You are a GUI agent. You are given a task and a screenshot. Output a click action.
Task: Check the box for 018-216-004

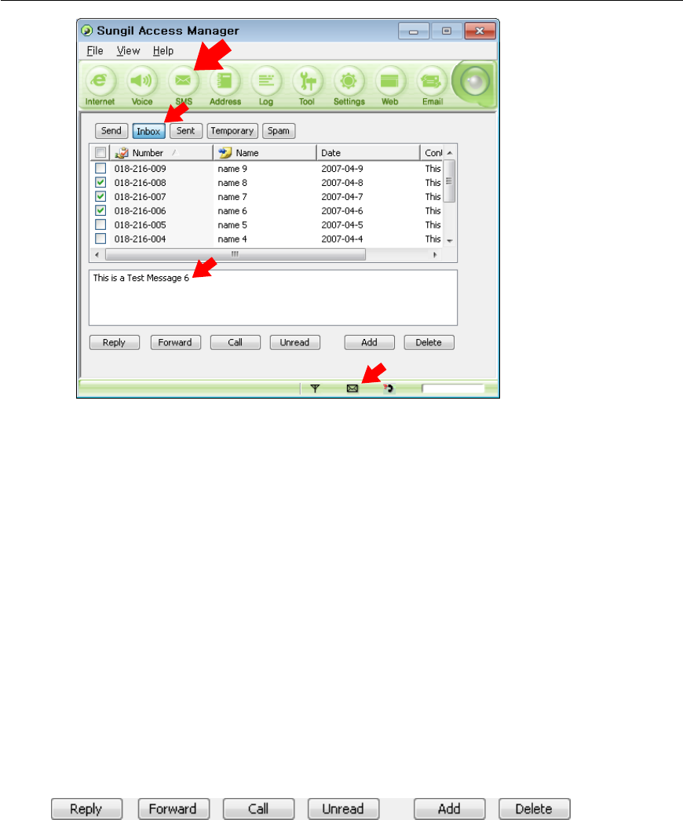pyautogui.click(x=100, y=239)
